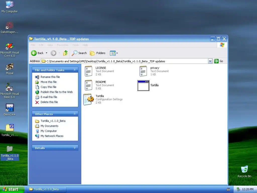Expand the Details panel
The height and width of the screenshot is (193, 257).
[x=75, y=148]
